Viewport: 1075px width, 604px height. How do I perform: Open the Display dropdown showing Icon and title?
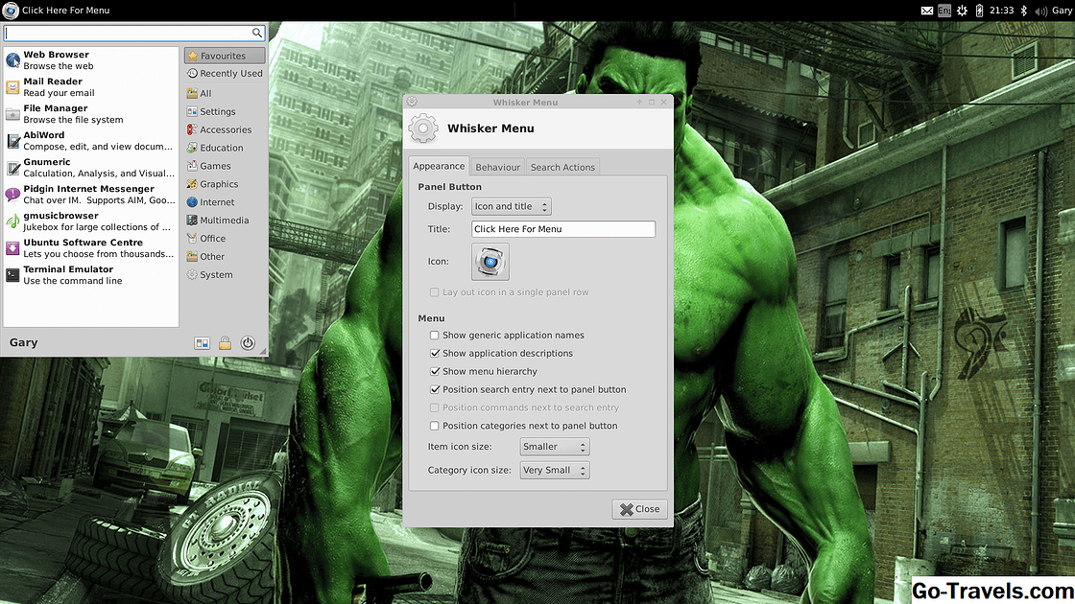click(512, 206)
